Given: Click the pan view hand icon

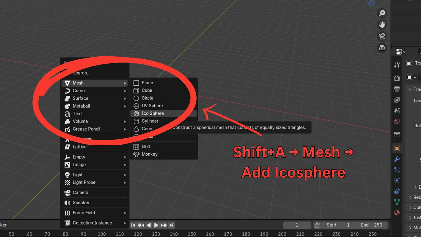Looking at the screenshot, I should point(382,25).
